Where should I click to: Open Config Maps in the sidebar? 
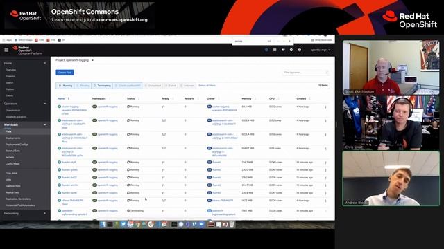(12, 164)
